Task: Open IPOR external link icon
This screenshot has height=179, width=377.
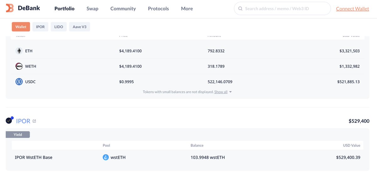Action: tap(34, 121)
